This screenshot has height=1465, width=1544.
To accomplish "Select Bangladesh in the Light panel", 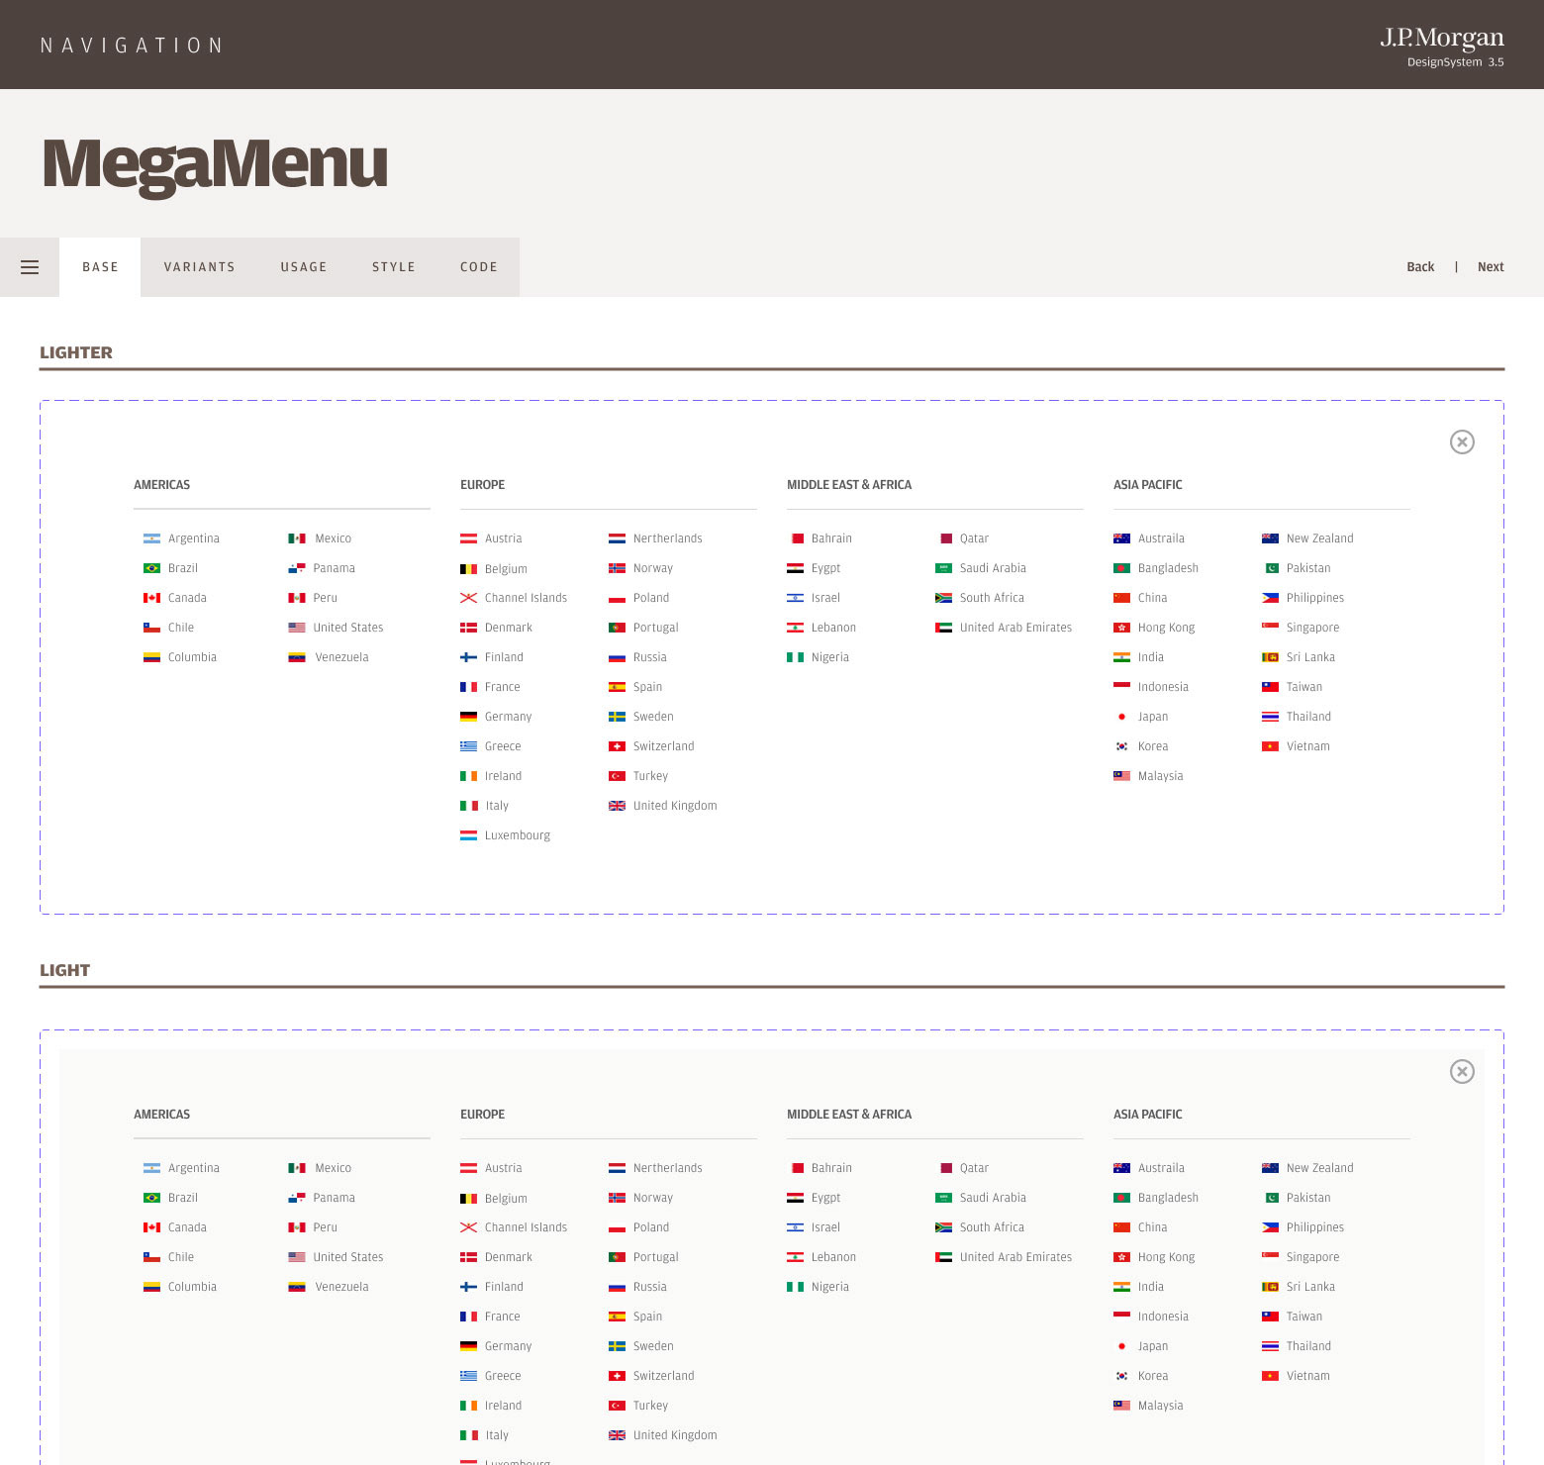I will pyautogui.click(x=1168, y=1198).
